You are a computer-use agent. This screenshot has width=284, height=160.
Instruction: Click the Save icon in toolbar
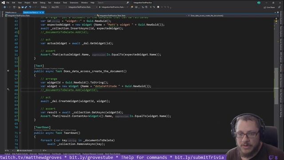click(23, 7)
